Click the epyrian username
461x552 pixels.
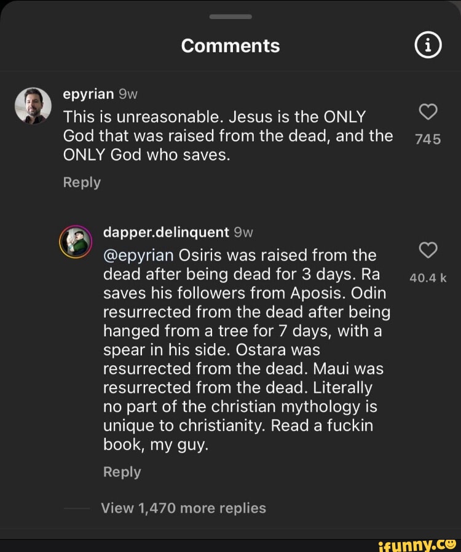[x=89, y=94]
